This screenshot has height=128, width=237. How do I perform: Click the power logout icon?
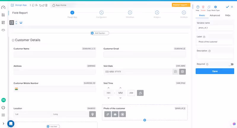(x=3, y=108)
